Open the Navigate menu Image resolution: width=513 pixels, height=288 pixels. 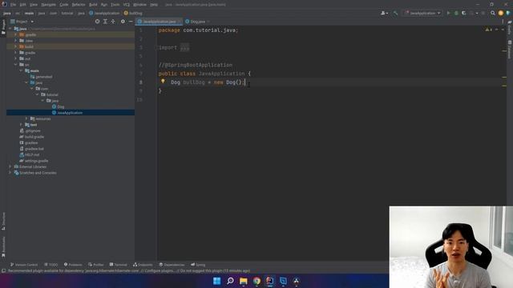point(48,5)
